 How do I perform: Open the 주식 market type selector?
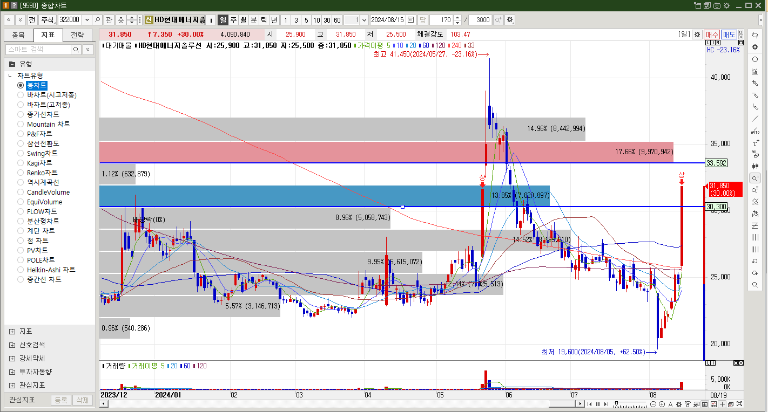(x=48, y=19)
